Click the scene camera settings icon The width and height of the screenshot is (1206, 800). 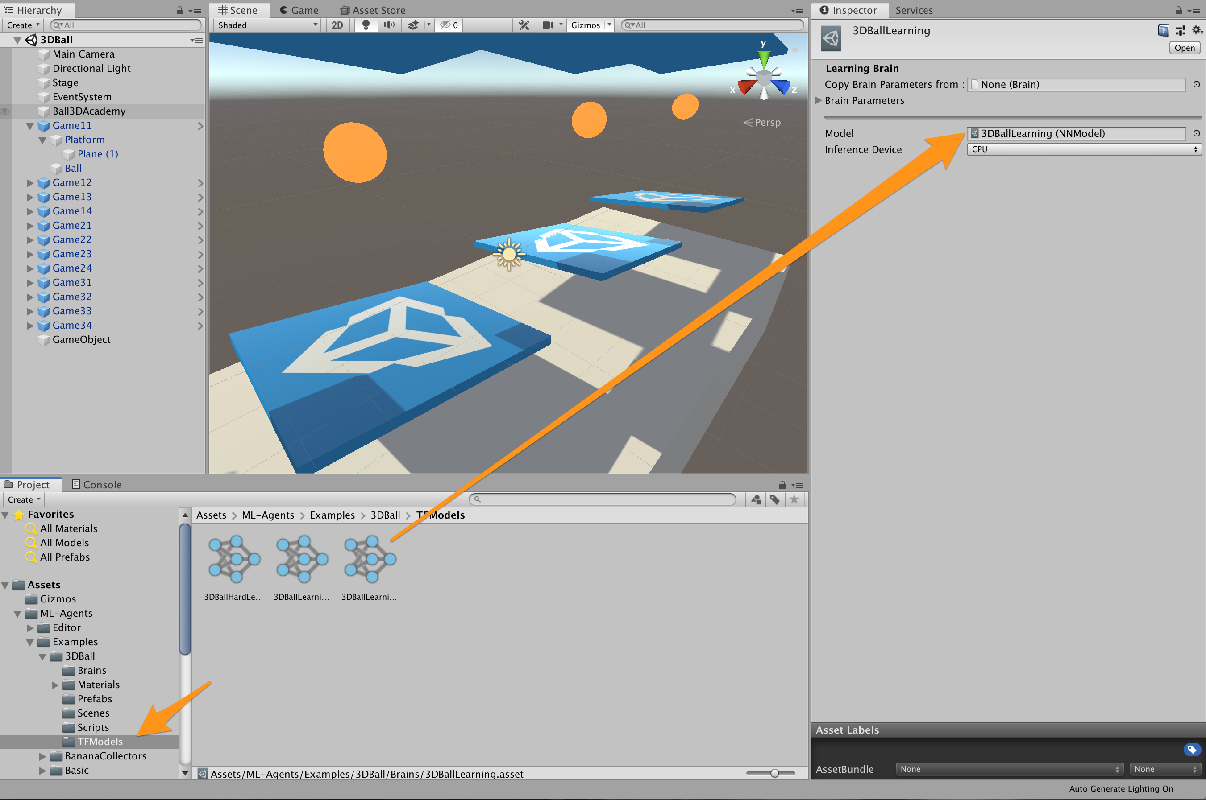548,25
